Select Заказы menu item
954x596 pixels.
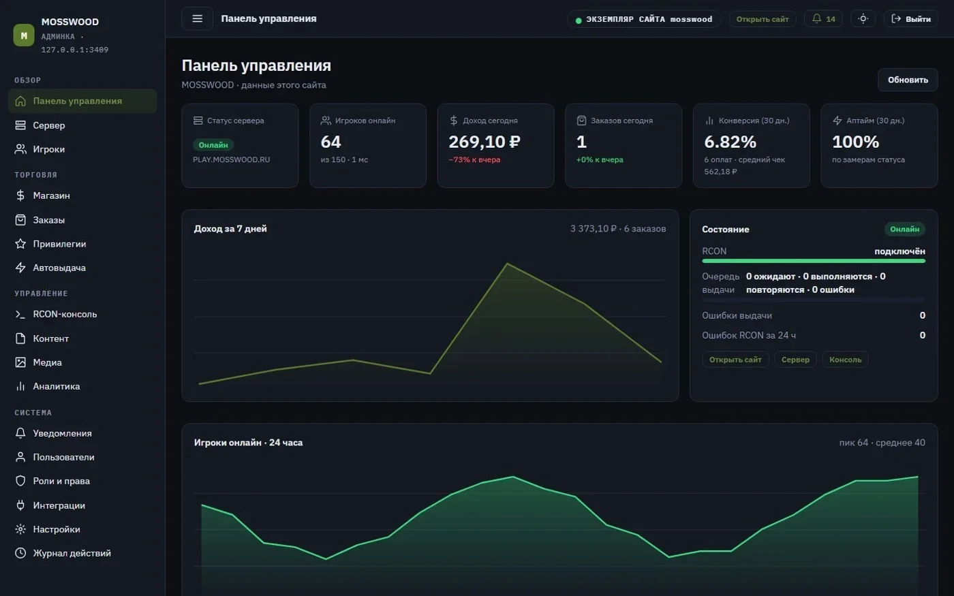click(x=82, y=220)
